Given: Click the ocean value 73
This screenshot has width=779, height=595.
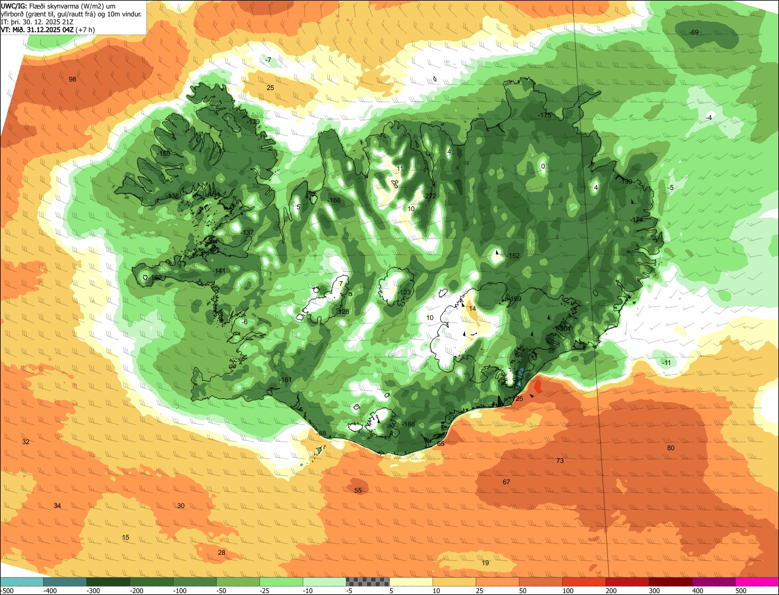Looking at the screenshot, I should coord(560,461).
